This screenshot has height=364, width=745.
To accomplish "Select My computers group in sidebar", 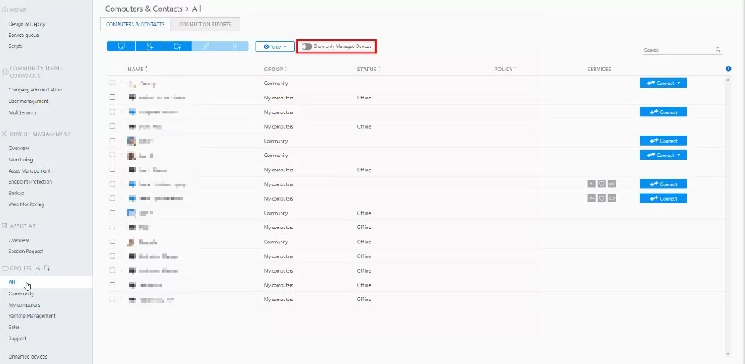I will (24, 304).
